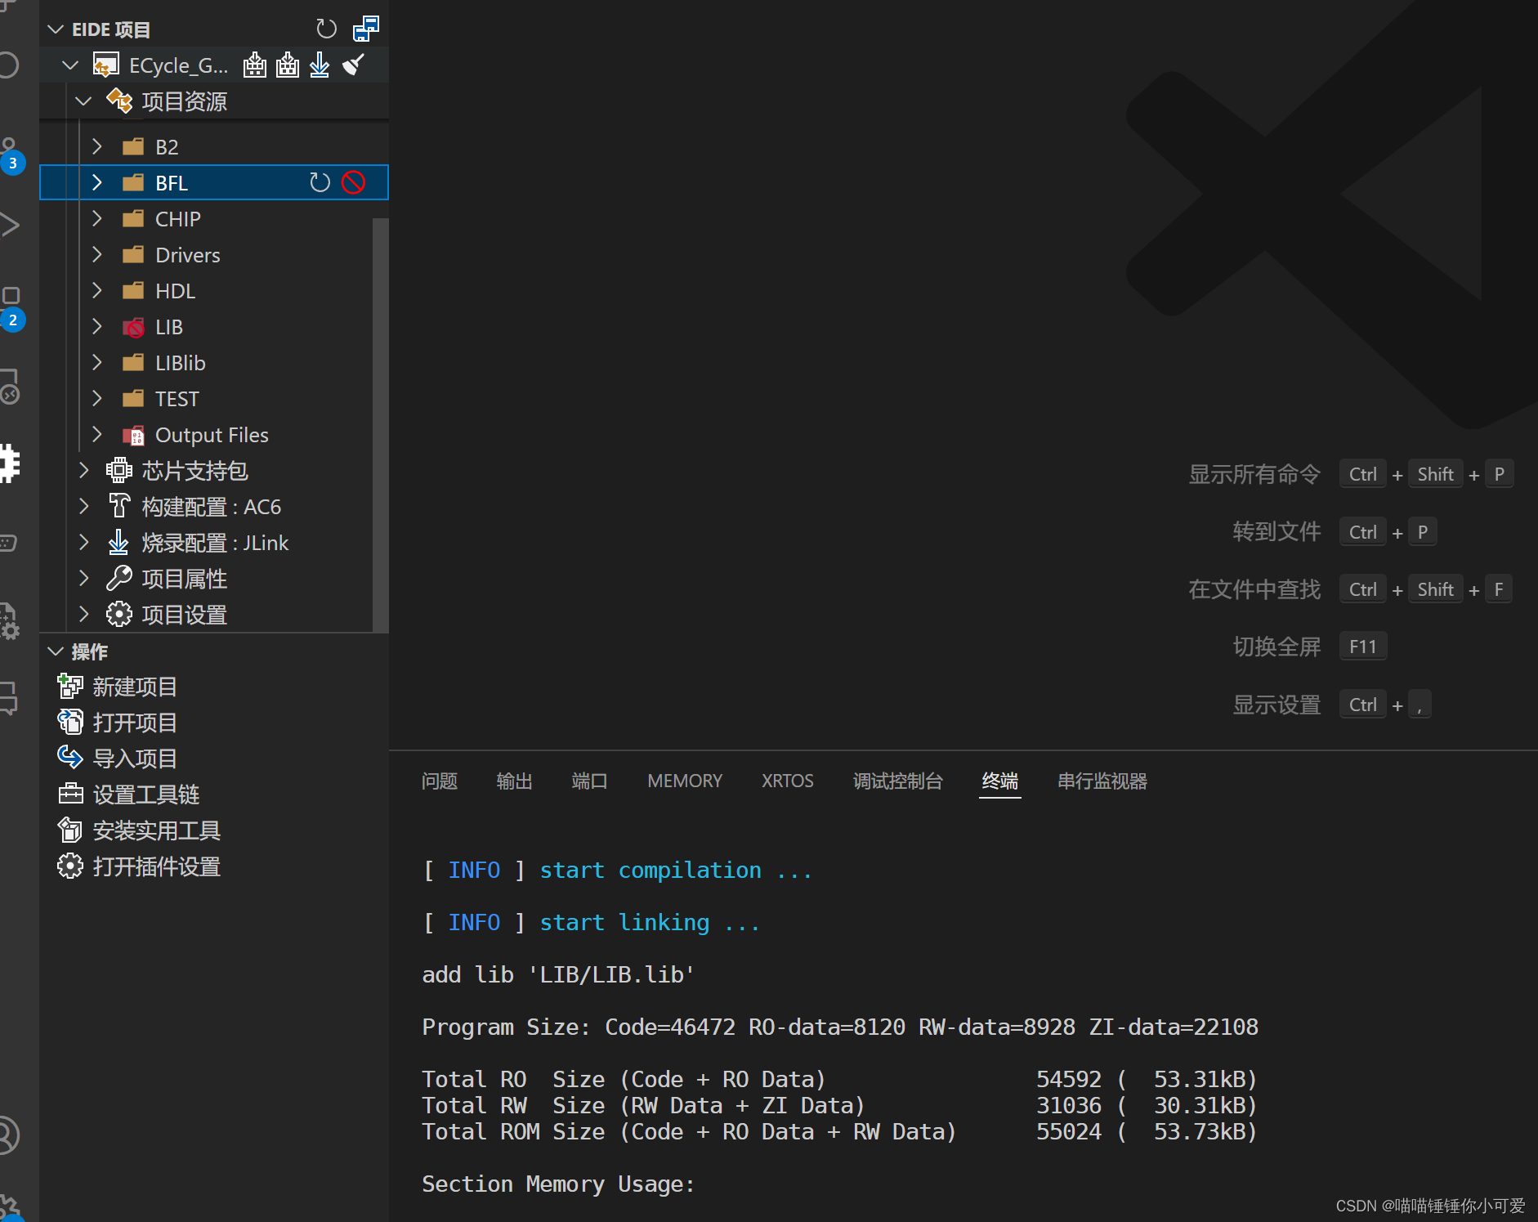Screen dimensions: 1538x1222
Task: Expand the B2 folder
Action: click(x=97, y=146)
